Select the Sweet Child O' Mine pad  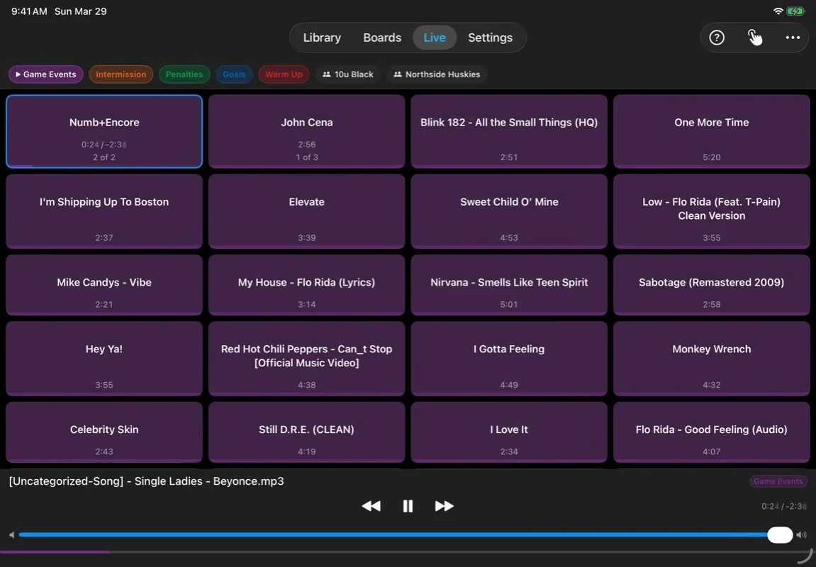tap(509, 211)
